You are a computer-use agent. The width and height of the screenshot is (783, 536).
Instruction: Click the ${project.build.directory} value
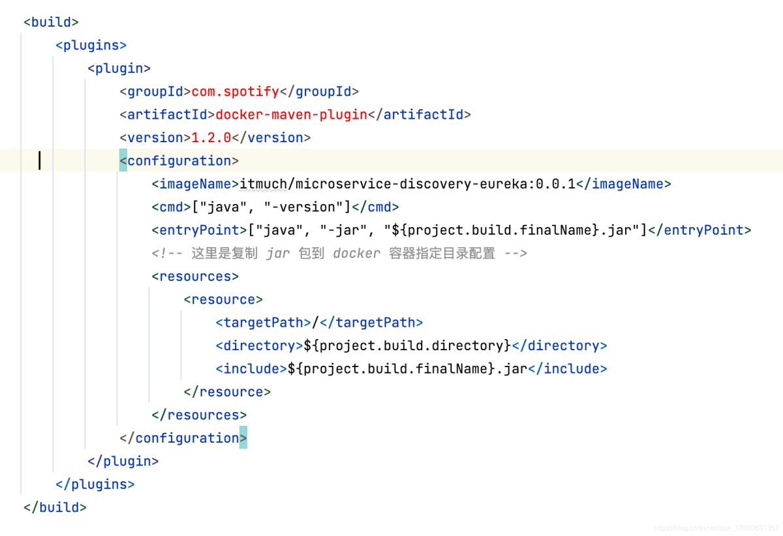[407, 346]
